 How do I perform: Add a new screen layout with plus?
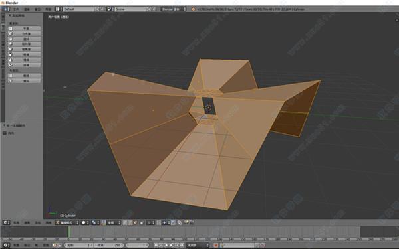point(97,9)
